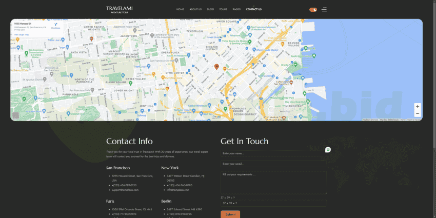Click the Directions icon on map card

pos(55,25)
